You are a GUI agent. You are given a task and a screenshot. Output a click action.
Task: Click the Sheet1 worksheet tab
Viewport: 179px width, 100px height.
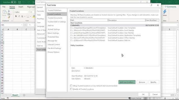[x=15, y=95]
